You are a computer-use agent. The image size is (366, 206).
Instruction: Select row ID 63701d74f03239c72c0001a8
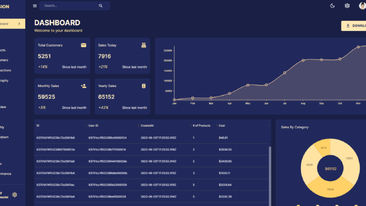click(55, 161)
